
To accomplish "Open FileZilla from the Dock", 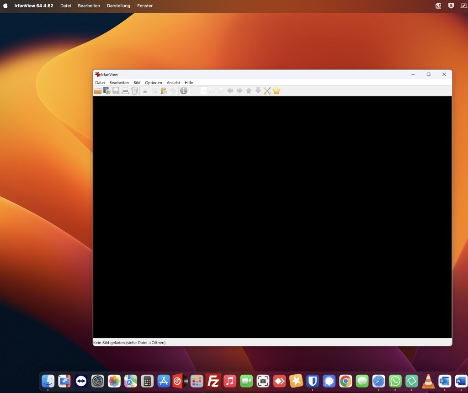I will (x=213, y=381).
